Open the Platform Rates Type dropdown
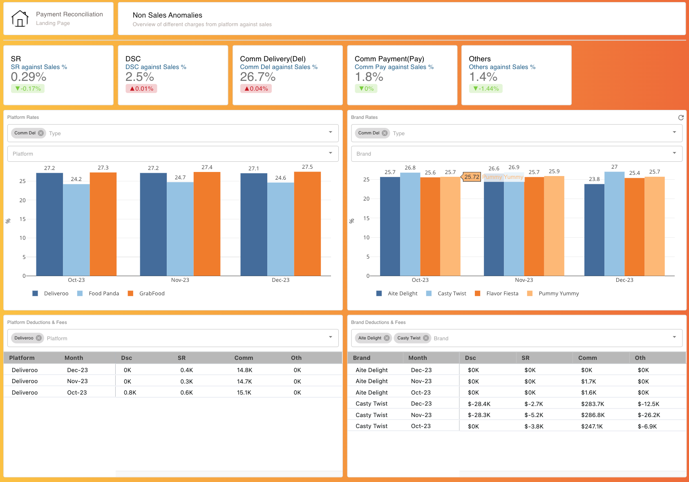689x482 pixels. click(x=330, y=132)
